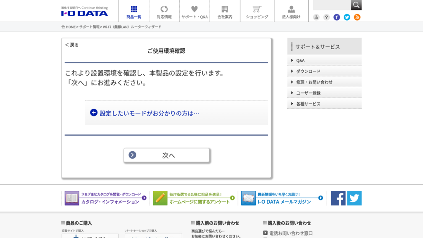The width and height of the screenshot is (423, 238).
Task: Open the Facebook icon in header
Action: pos(337,17)
